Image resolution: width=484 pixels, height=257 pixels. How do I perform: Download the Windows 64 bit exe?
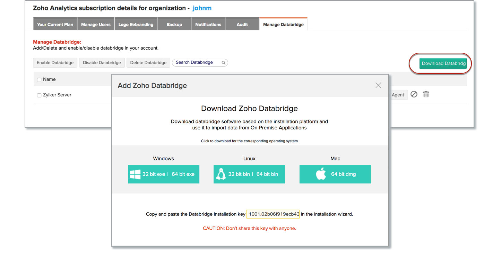tap(183, 174)
